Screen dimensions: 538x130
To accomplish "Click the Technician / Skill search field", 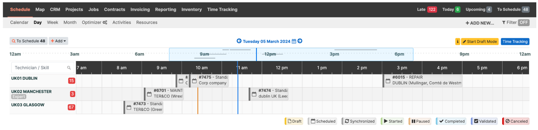I will coord(43,68).
